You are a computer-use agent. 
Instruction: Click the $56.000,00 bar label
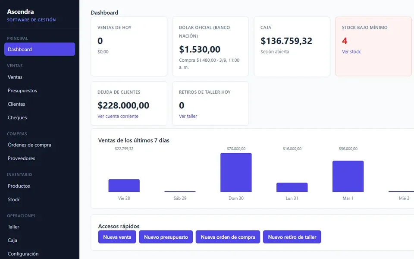[x=348, y=148]
